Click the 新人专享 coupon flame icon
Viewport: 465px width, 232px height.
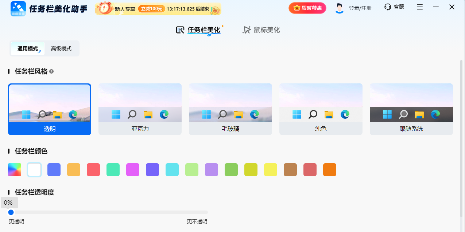pyautogui.click(x=104, y=8)
